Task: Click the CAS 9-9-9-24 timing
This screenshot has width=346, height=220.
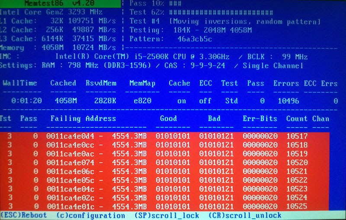Action: 195,66
